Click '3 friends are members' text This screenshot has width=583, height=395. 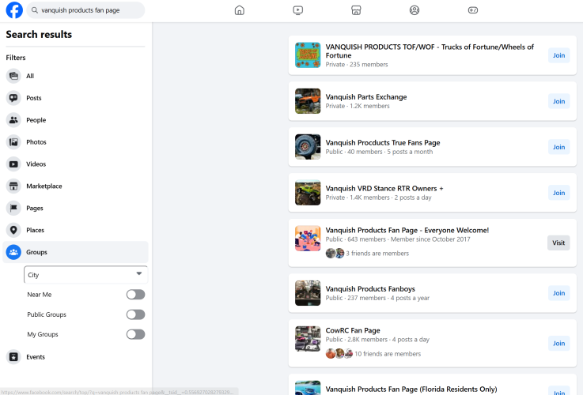tap(377, 253)
